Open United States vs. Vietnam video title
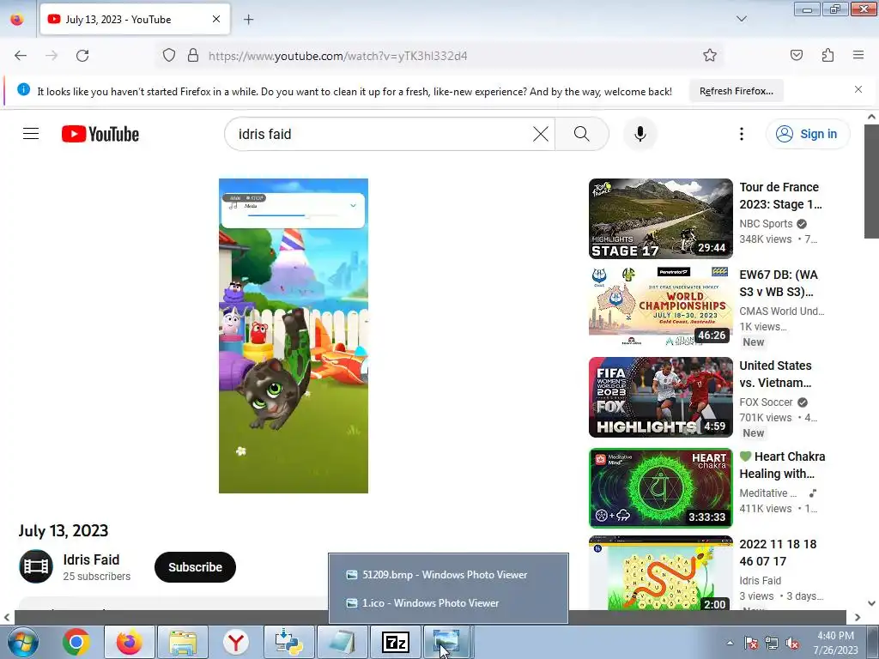The height and width of the screenshot is (659, 879). click(775, 374)
